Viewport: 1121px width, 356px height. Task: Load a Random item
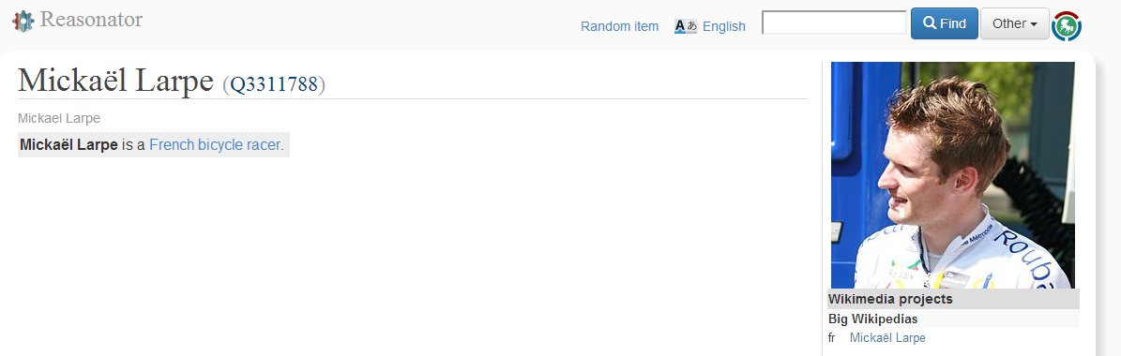[x=619, y=25]
